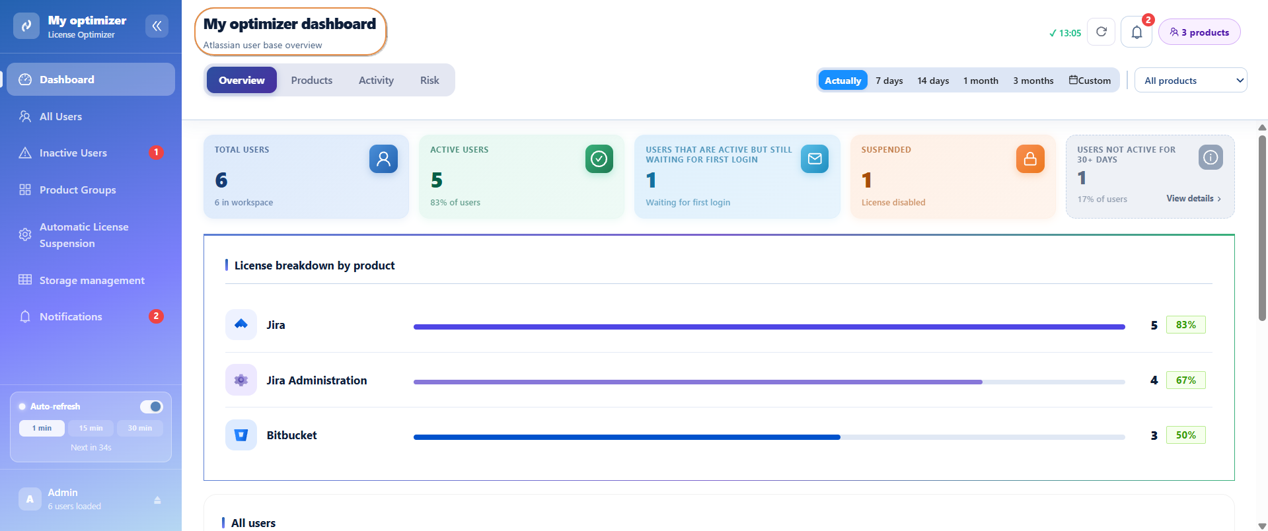Choose the Custom date range button
Image resolution: width=1268 pixels, height=531 pixels.
(1090, 81)
